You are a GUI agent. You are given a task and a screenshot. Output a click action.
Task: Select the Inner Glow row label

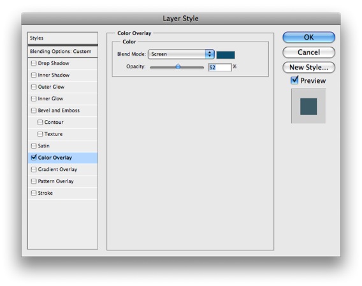50,98
